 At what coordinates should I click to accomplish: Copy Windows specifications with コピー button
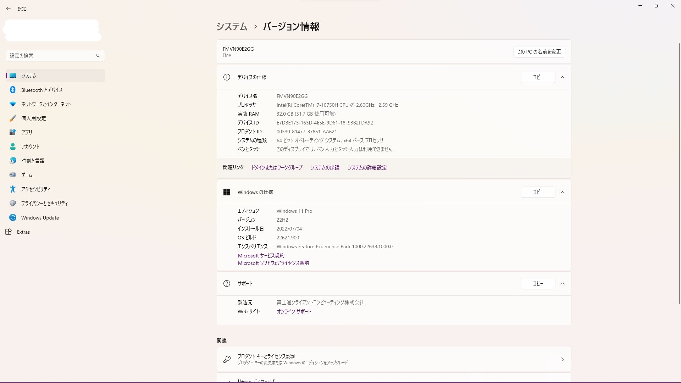coord(538,192)
